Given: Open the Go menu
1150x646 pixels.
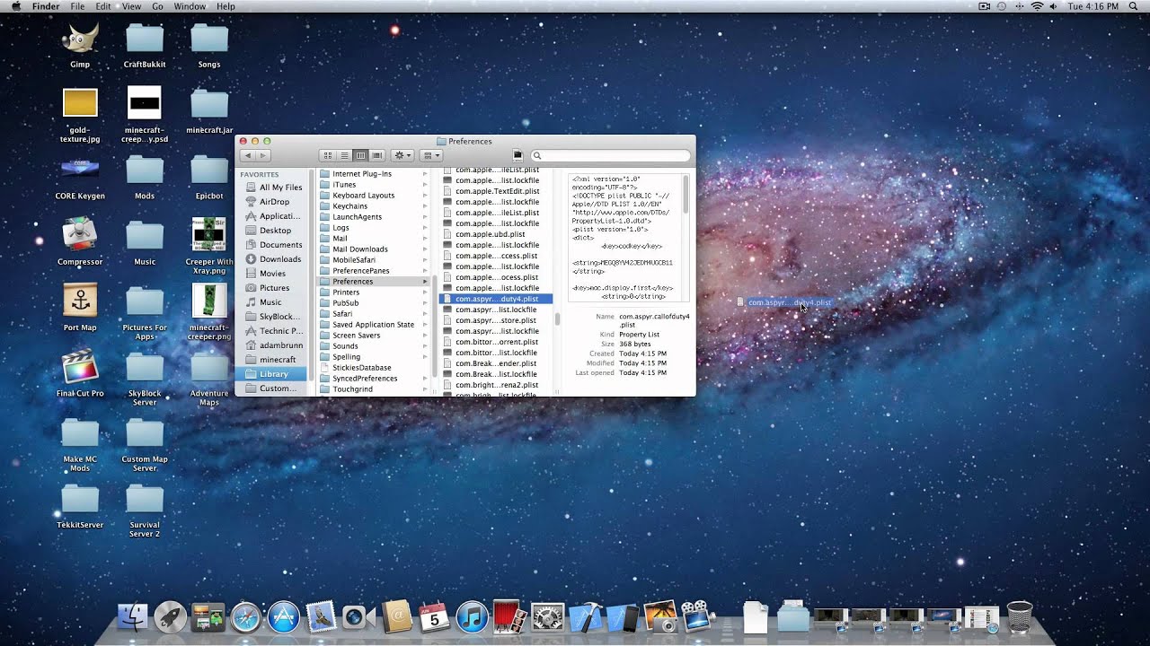Looking at the screenshot, I should pos(157,6).
